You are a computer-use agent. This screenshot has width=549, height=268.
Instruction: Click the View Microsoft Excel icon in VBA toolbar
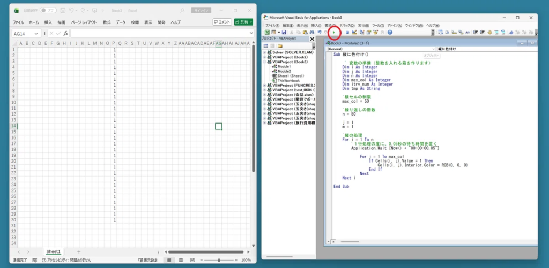(x=266, y=33)
